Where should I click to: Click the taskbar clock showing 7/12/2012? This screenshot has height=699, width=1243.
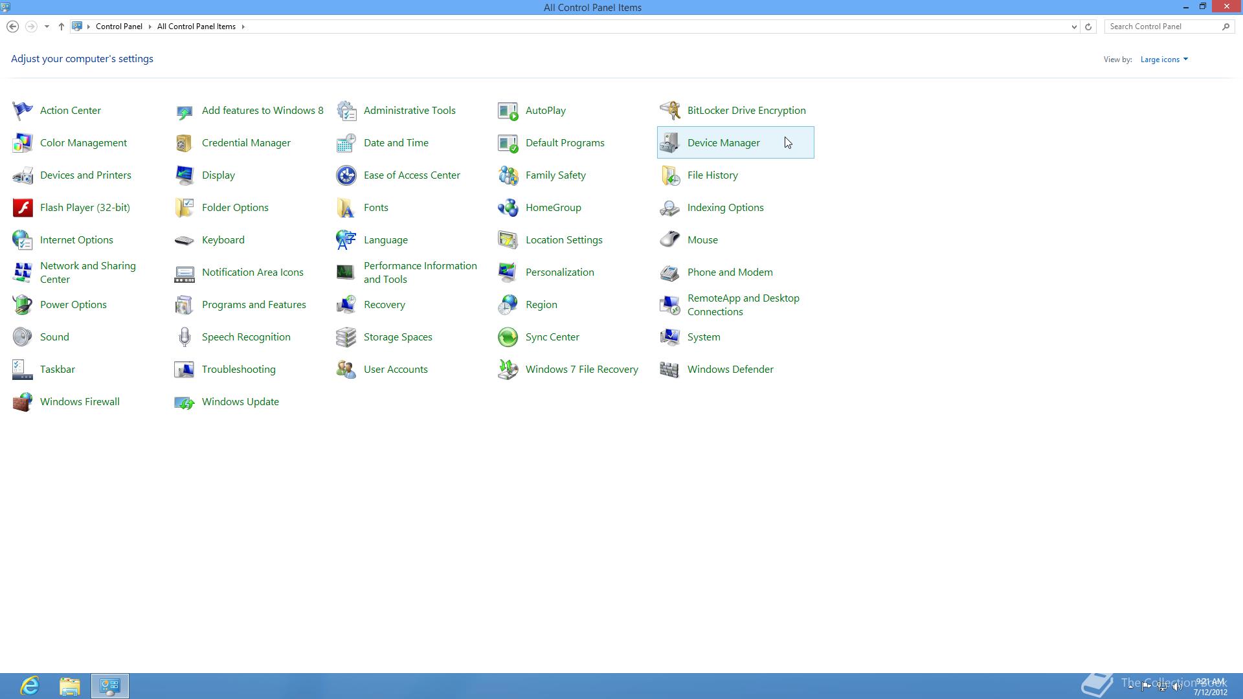1210,687
